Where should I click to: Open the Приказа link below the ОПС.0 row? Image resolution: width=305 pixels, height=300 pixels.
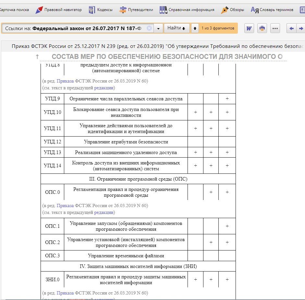point(65,206)
